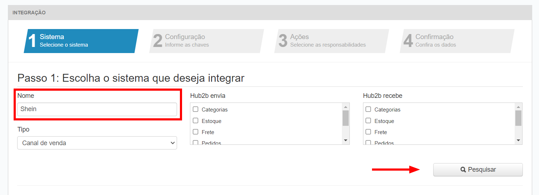This screenshot has height=195, width=539.
Task: Focus the Nome field containing Shein
Action: (97, 109)
